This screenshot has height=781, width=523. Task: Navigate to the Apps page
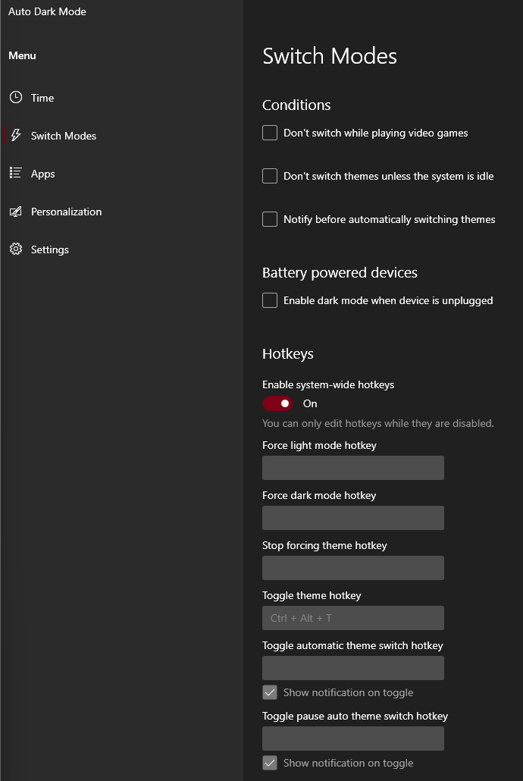(x=43, y=173)
